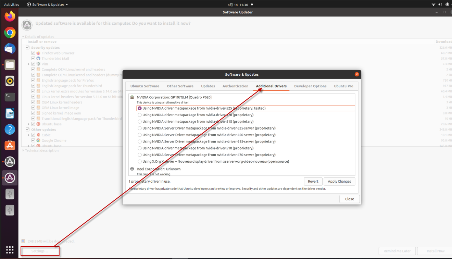Select Additional Drivers tab
This screenshot has width=452, height=259.
click(271, 86)
